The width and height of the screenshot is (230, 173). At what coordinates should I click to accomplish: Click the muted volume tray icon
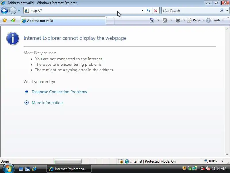(x=208, y=168)
